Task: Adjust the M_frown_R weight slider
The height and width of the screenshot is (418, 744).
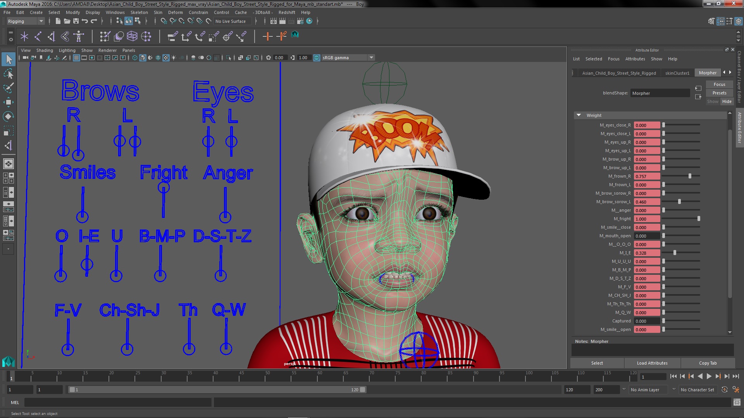Action: [x=690, y=176]
